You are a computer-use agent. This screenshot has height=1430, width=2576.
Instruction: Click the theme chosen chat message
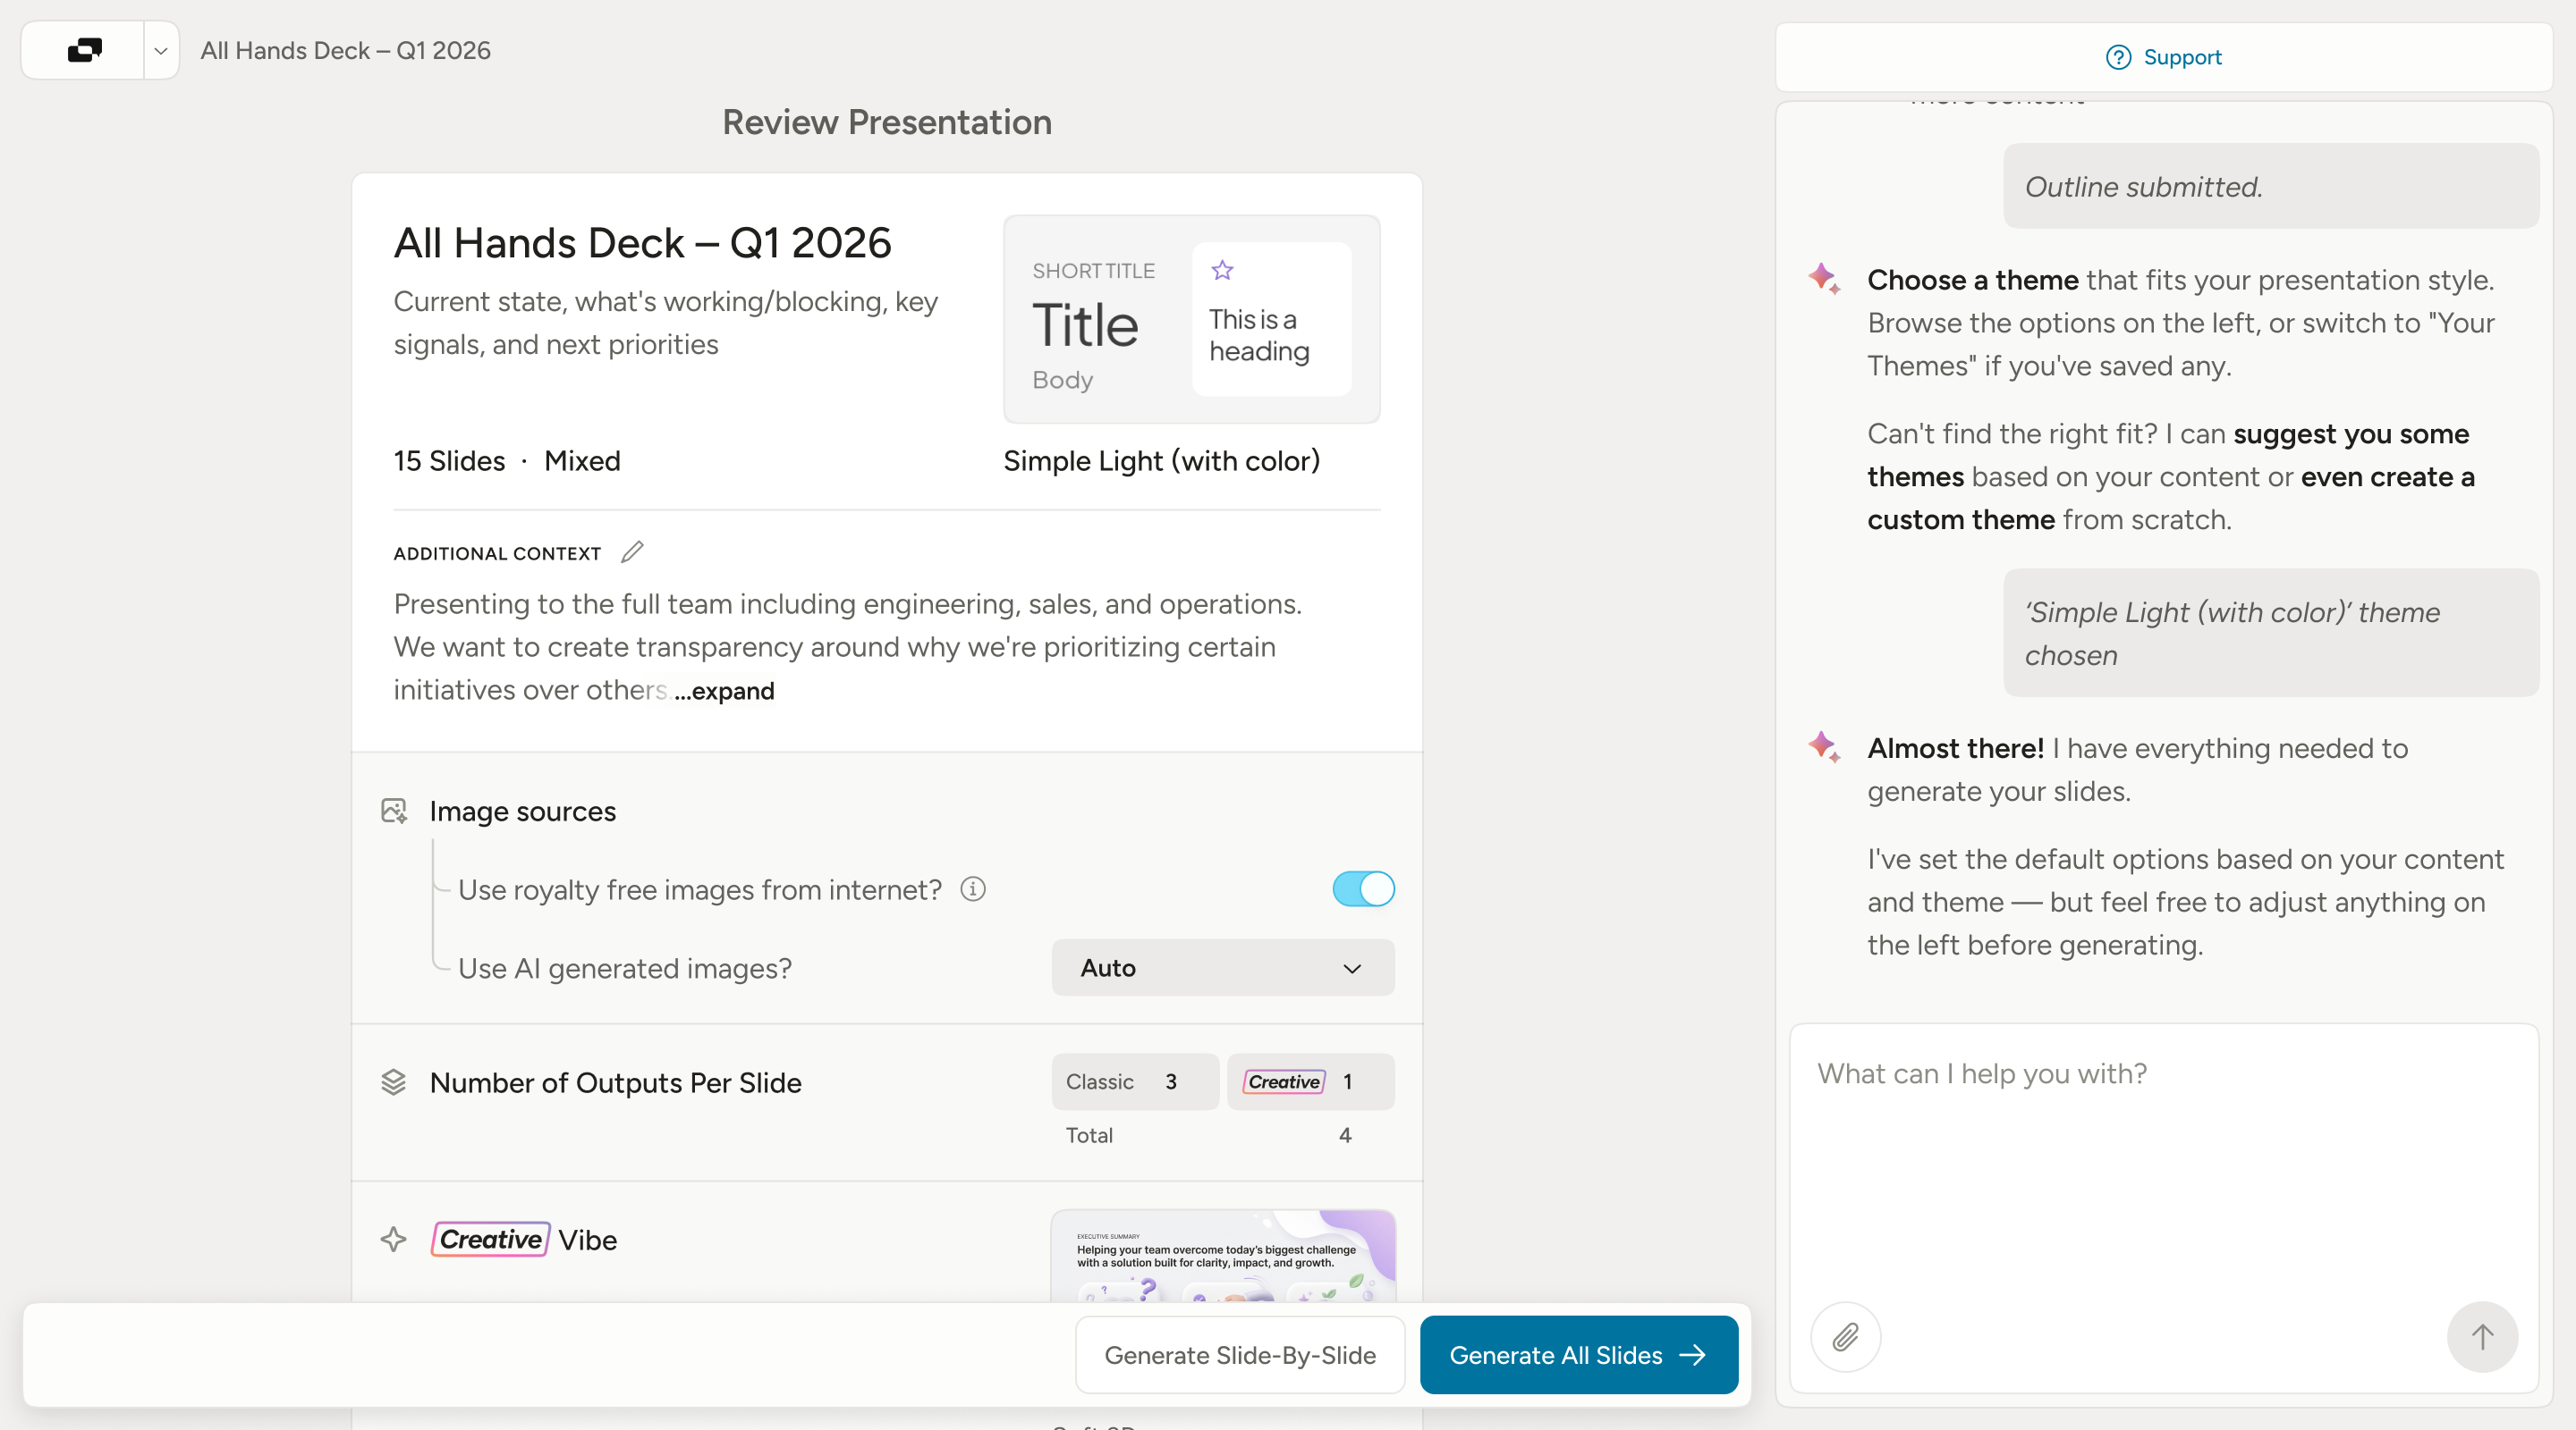2270,633
